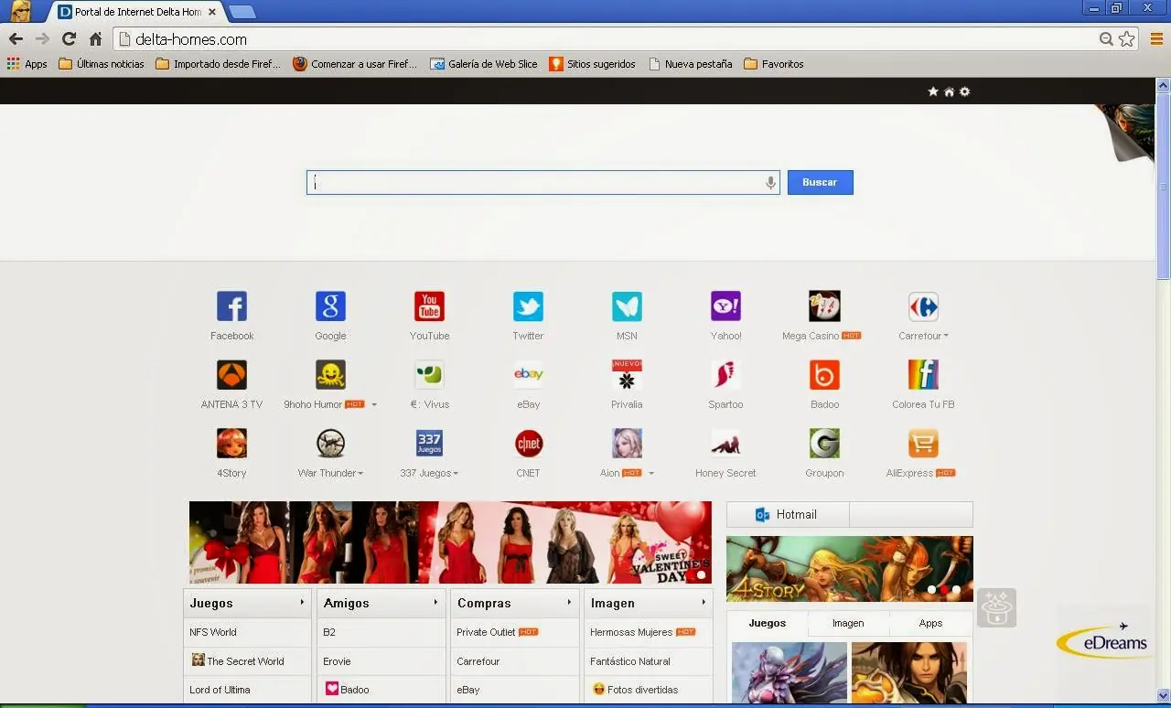1171x708 pixels.
Task: Open the Carrefour logo icon
Action: click(923, 306)
